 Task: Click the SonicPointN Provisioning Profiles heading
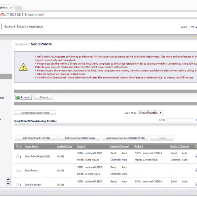click(x=35, y=121)
